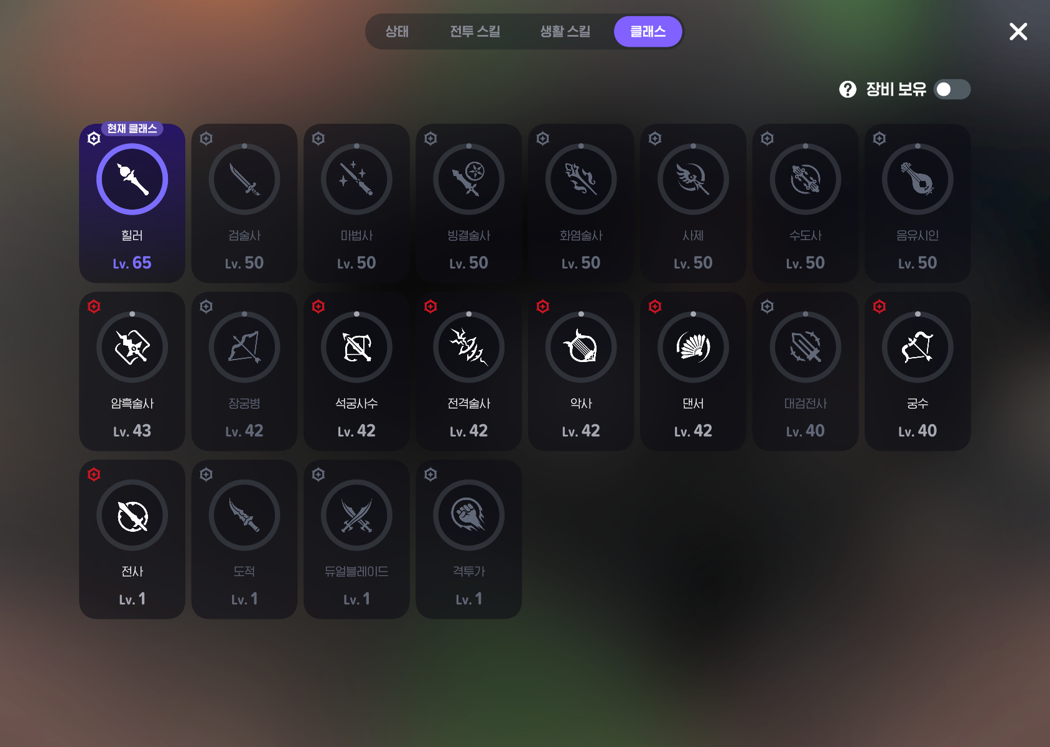Choose the 장궁병 longbow icon

[x=244, y=347]
